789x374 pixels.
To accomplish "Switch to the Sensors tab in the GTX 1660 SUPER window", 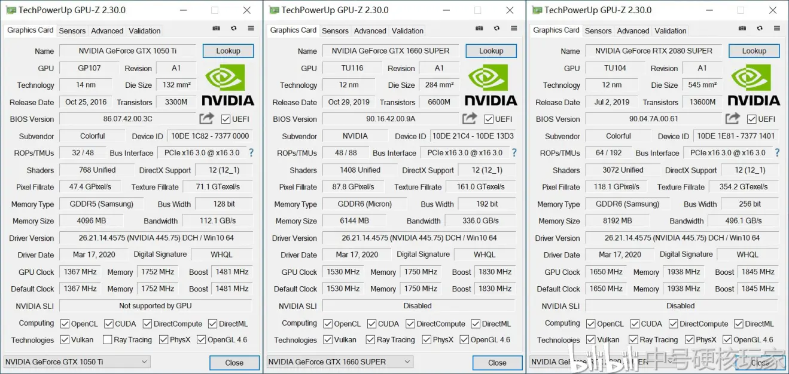I will click(335, 30).
